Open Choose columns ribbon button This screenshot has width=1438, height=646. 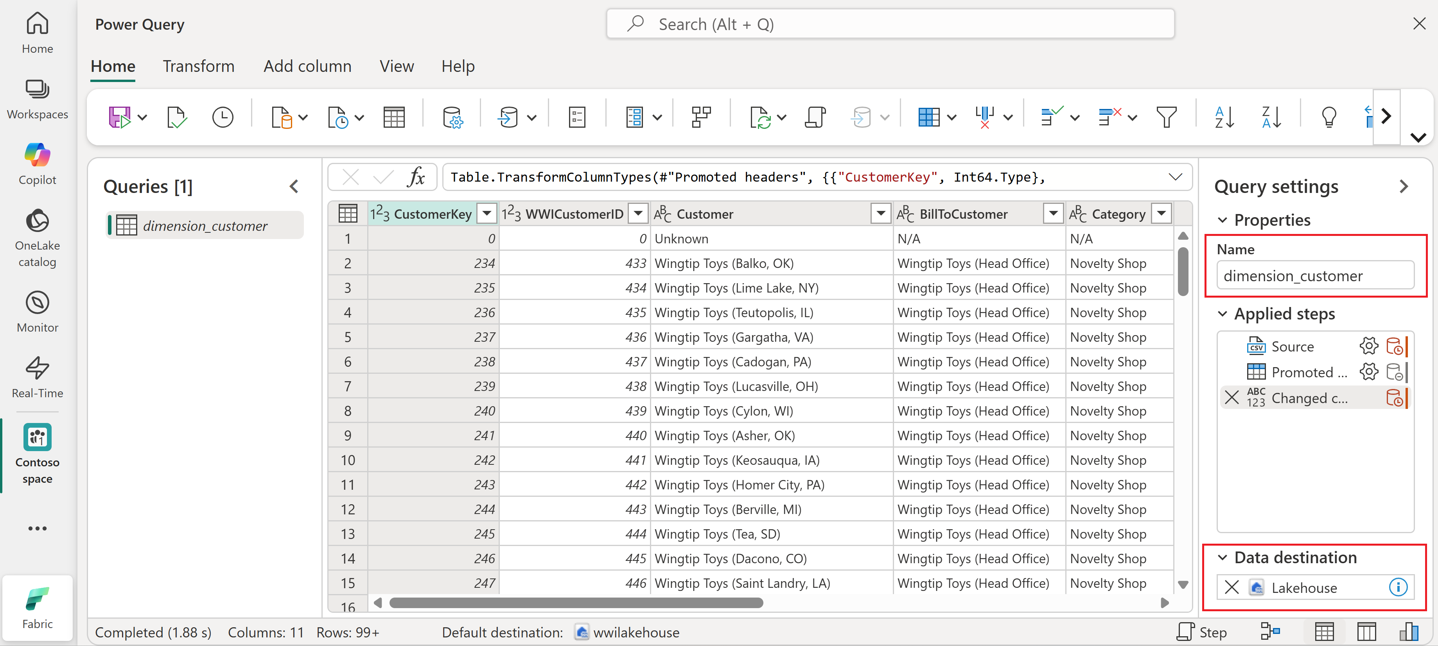click(x=929, y=117)
